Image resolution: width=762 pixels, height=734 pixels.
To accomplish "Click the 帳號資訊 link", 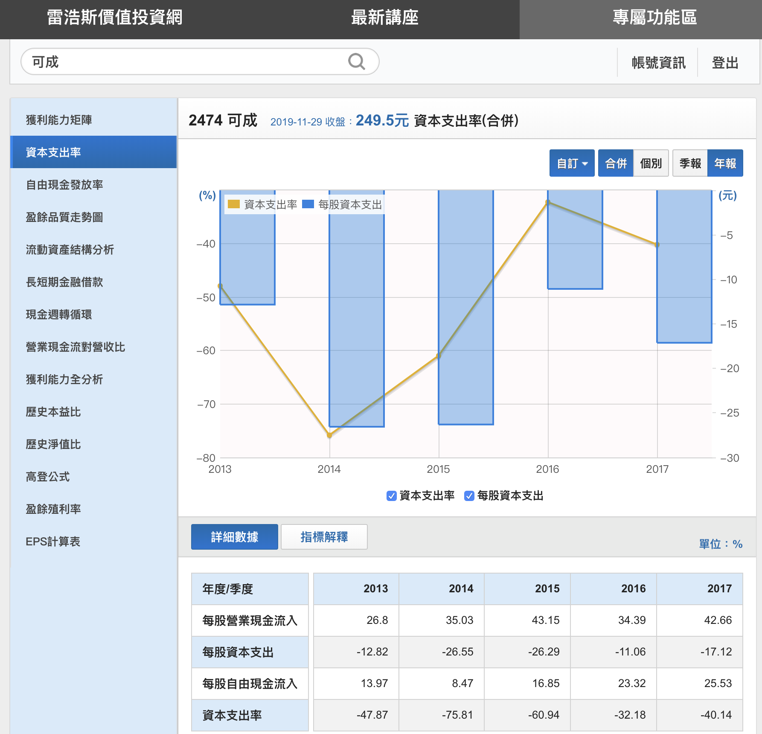I will pyautogui.click(x=658, y=63).
